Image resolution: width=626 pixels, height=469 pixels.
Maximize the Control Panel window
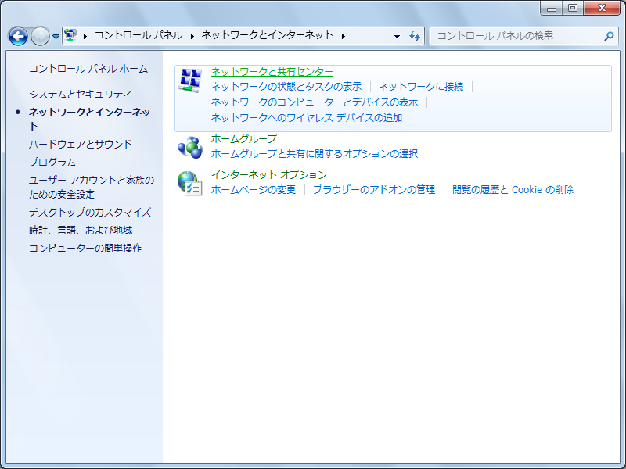click(573, 8)
